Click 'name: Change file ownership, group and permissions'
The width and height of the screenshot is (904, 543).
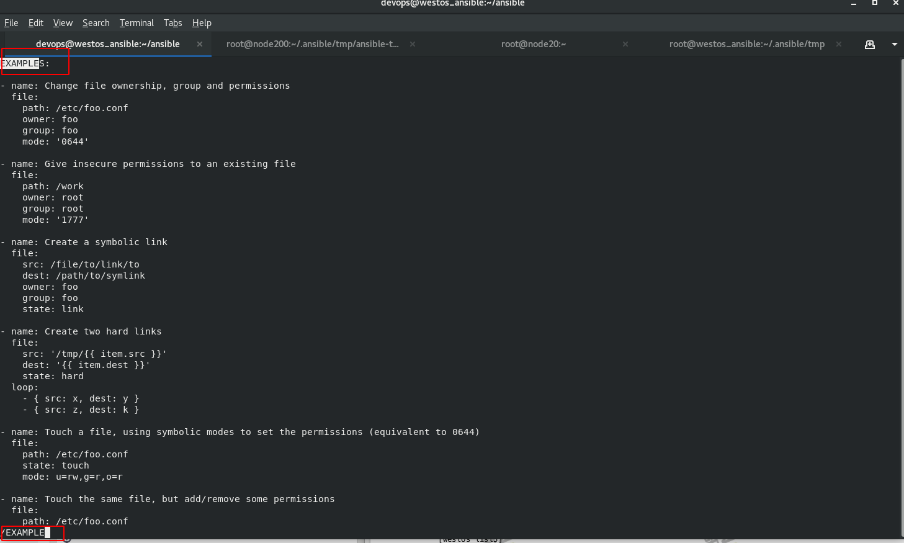click(150, 86)
